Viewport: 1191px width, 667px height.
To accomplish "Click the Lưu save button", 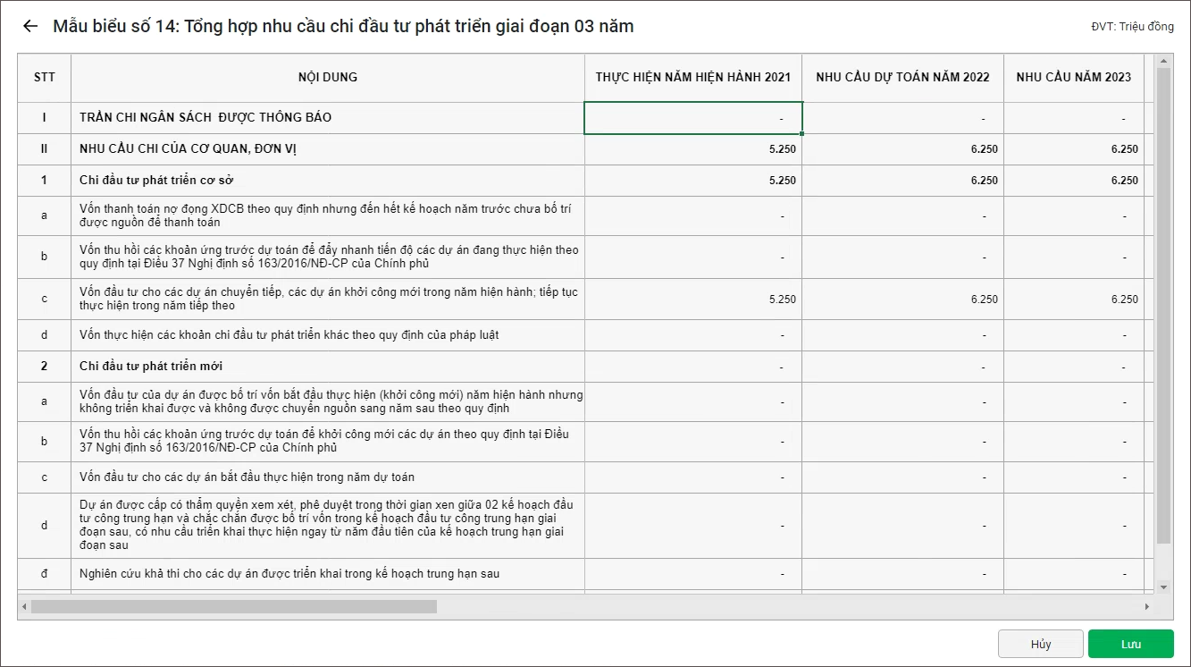I will click(x=1131, y=644).
